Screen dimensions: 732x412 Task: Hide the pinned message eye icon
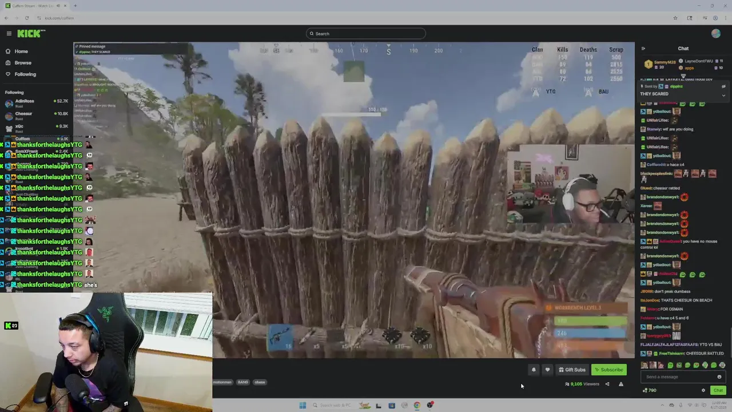[723, 86]
